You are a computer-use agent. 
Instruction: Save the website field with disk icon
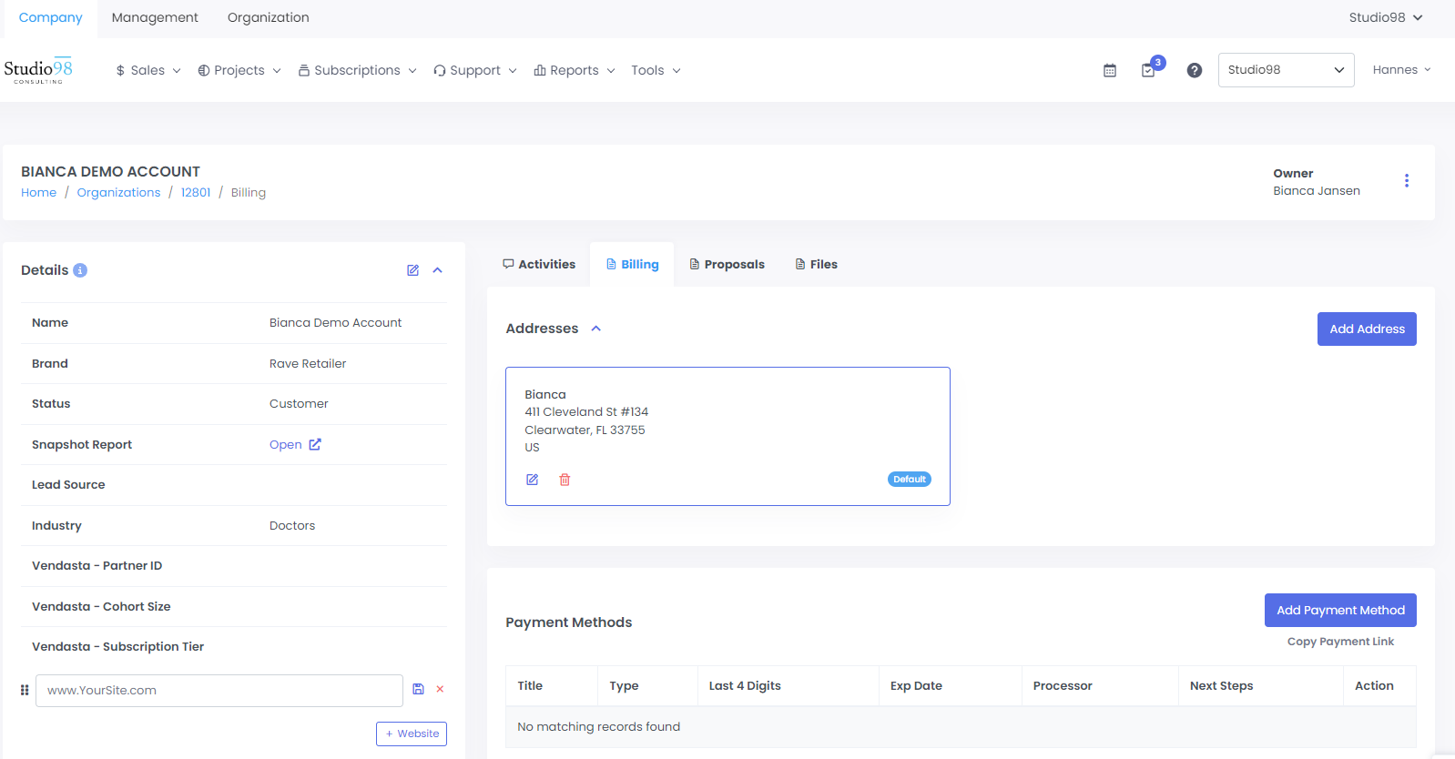(418, 690)
